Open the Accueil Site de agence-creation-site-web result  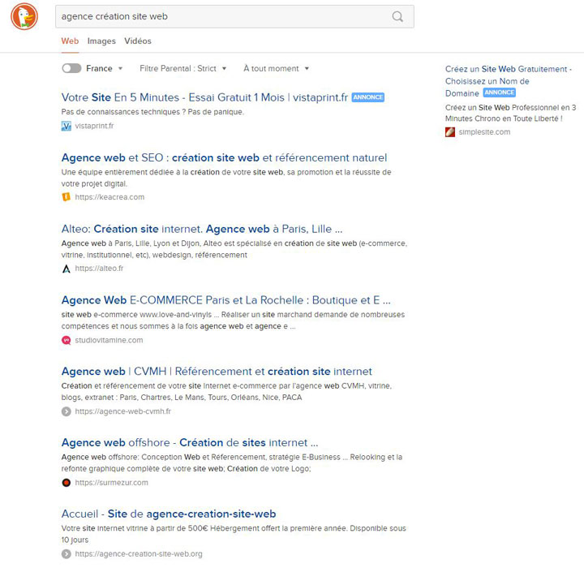point(169,514)
